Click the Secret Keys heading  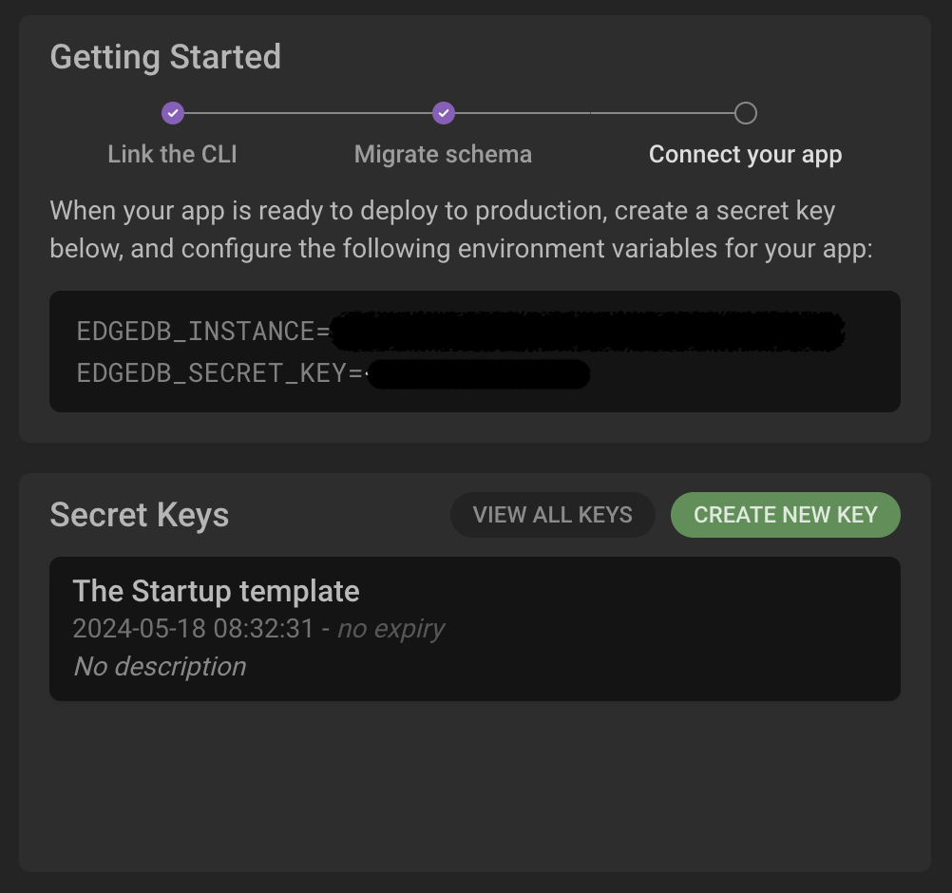click(140, 515)
